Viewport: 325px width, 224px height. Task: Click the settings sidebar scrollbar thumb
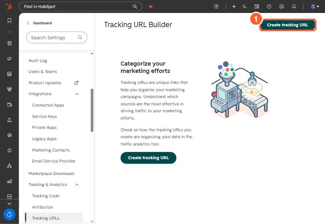[92, 110]
